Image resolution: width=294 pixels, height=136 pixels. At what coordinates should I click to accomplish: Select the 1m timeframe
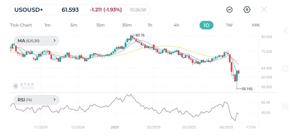(x=48, y=25)
